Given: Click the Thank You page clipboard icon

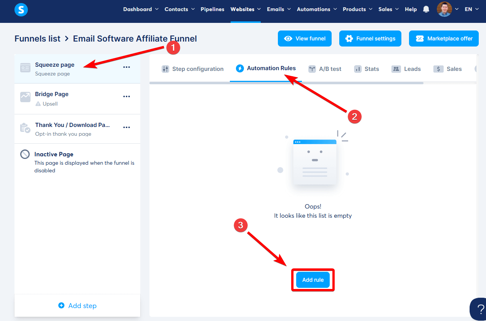Looking at the screenshot, I should (x=25, y=128).
